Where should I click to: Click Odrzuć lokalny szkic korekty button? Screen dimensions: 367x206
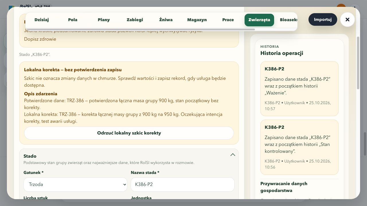pos(129,133)
